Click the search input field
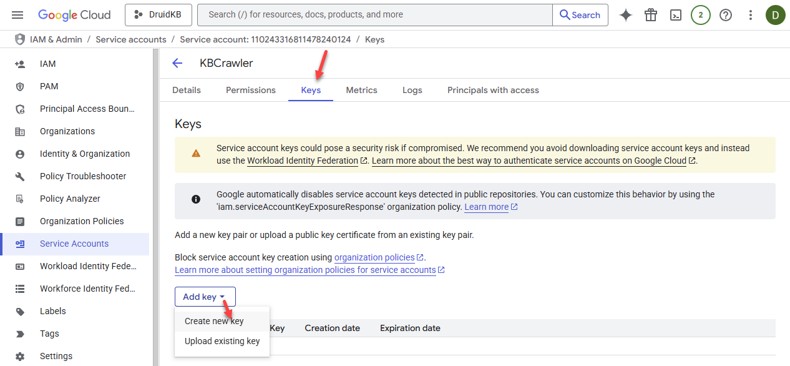790x366 pixels. [x=374, y=15]
